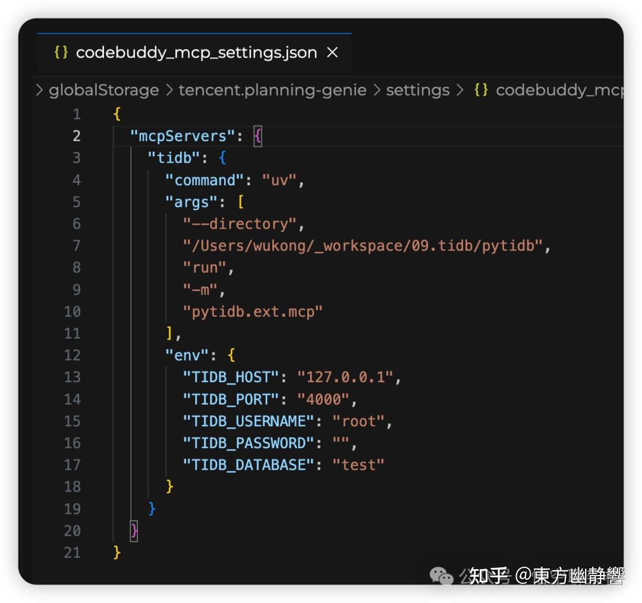Click the "127.0.0.1" value
Viewport: 642px width, 603px height.
tap(345, 377)
